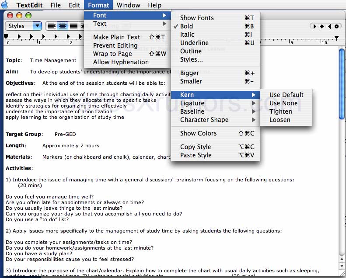Enable Prevent Editing

[127, 45]
